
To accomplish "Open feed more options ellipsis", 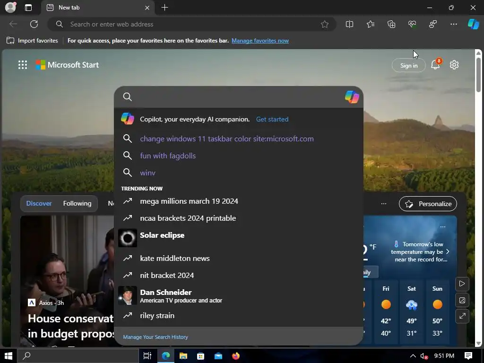I will pyautogui.click(x=384, y=204).
